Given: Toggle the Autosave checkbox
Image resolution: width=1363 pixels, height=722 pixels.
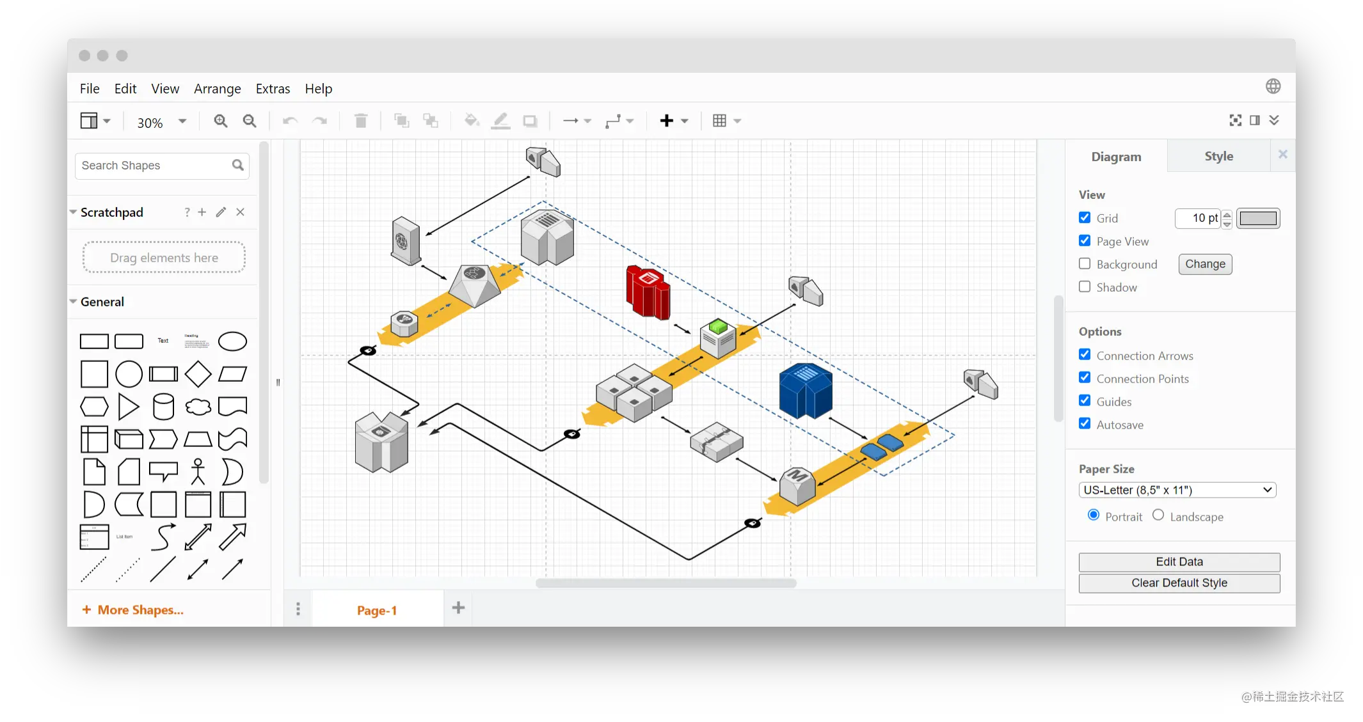Looking at the screenshot, I should coord(1085,423).
